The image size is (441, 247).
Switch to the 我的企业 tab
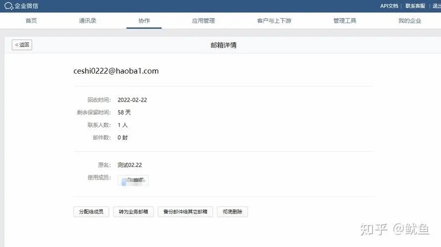409,21
